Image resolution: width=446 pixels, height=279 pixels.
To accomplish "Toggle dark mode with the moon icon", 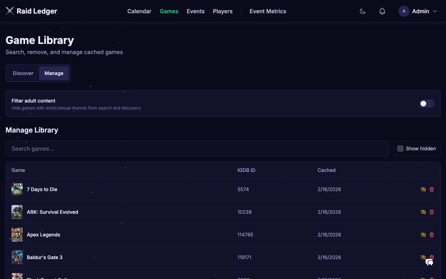I will click(x=362, y=11).
